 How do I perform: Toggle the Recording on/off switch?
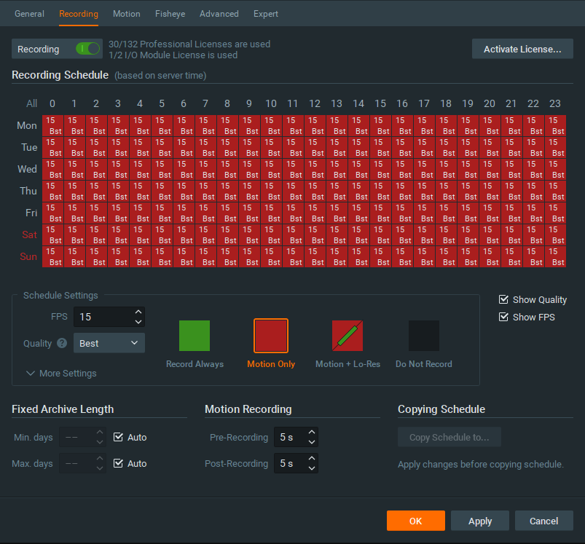coord(87,50)
